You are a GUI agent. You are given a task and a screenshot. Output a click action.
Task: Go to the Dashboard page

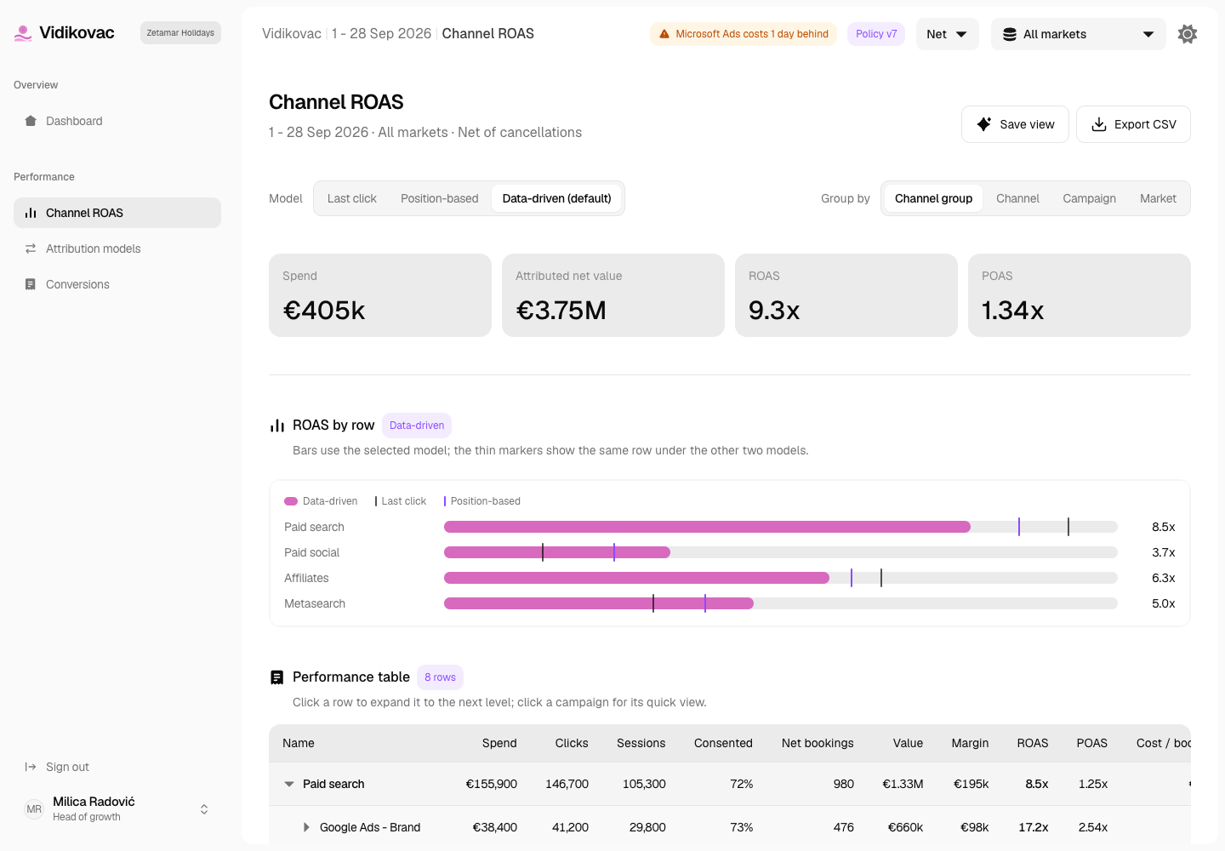pyautogui.click(x=117, y=121)
